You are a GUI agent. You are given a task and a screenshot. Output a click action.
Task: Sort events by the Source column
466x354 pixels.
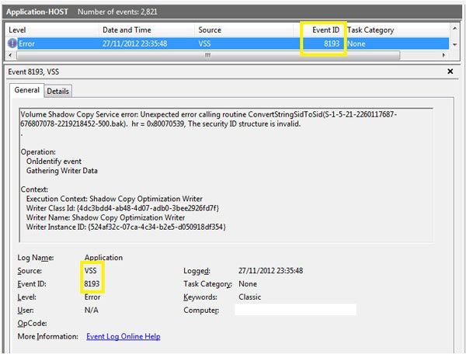click(244, 30)
